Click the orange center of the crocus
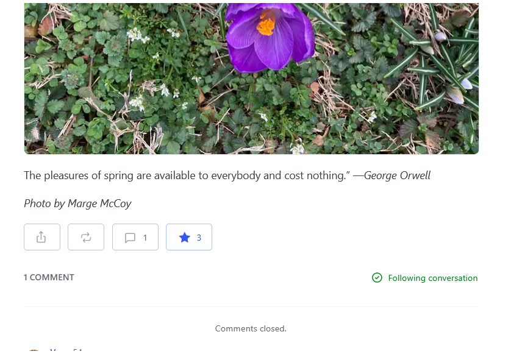The height and width of the screenshot is (354, 511). pyautogui.click(x=266, y=24)
